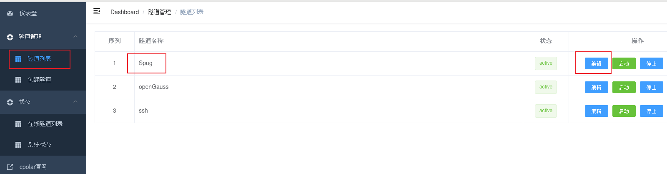Click 编辑 button for Spug tunnel
This screenshot has width=667, height=174.
[x=596, y=63]
